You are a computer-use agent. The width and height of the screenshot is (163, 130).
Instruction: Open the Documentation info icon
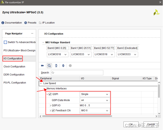pos(3,23)
